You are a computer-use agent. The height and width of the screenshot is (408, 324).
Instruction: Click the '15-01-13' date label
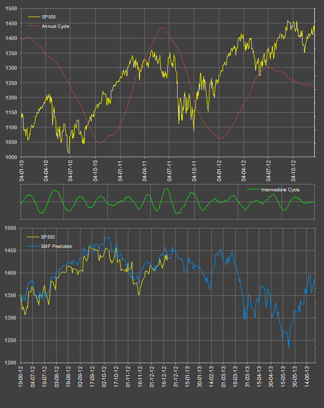pos(188,376)
